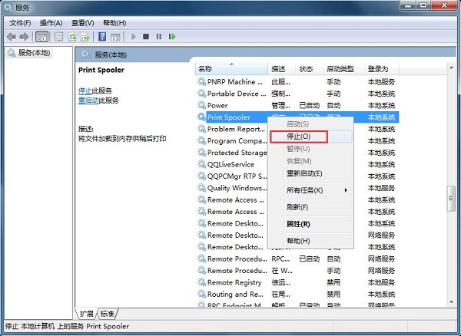Viewport: 461px width, 336px height.
Task: Click the Properties toolbar icon
Action: [59, 37]
